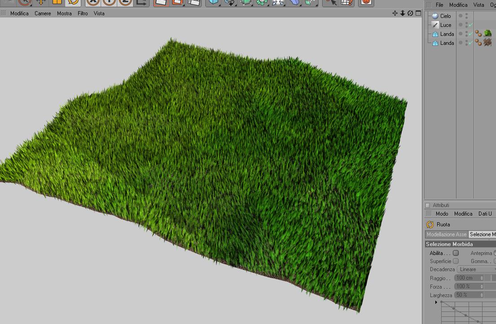Select the Rotate tool in the toolbar
The width and height of the screenshot is (496, 324).
click(x=73, y=3)
